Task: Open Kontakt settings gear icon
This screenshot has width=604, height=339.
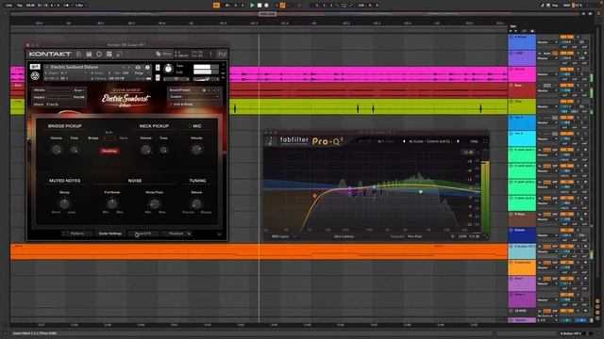Action: click(x=99, y=55)
